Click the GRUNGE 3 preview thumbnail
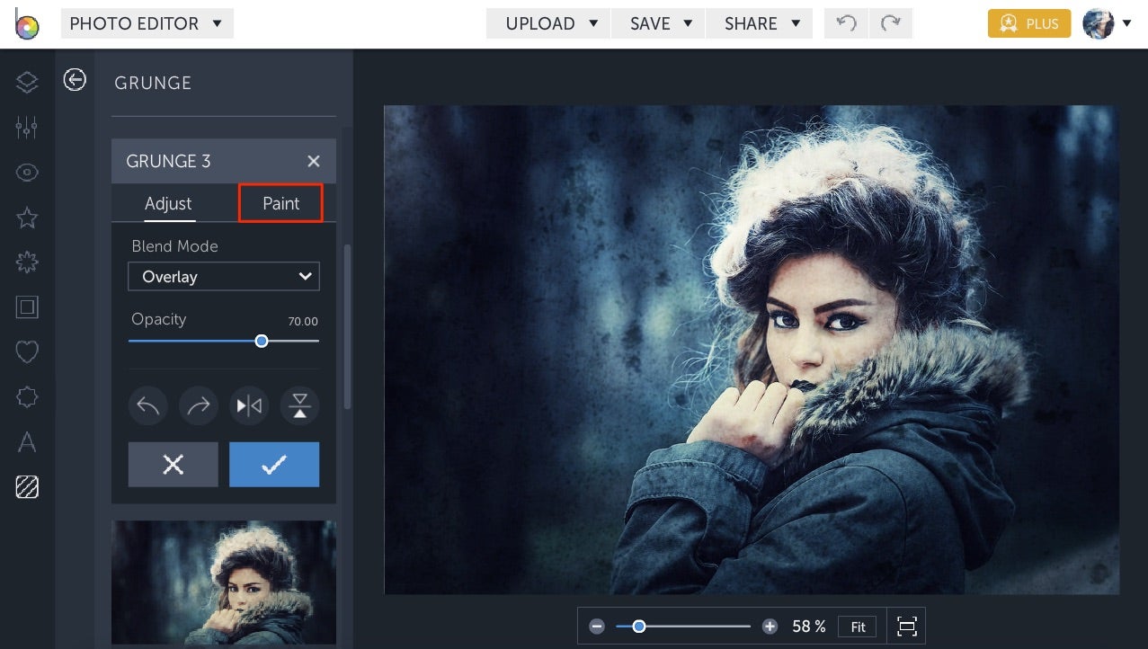Viewport: 1148px width, 649px height. (223, 582)
